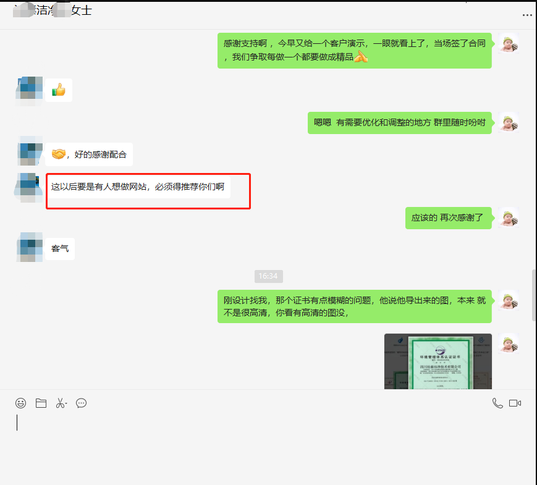This screenshot has height=485, width=537.
Task: Click the "好的感谢配合" message bubble
Action: coord(89,154)
